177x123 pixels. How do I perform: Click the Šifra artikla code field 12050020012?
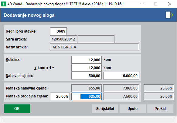point(64,39)
